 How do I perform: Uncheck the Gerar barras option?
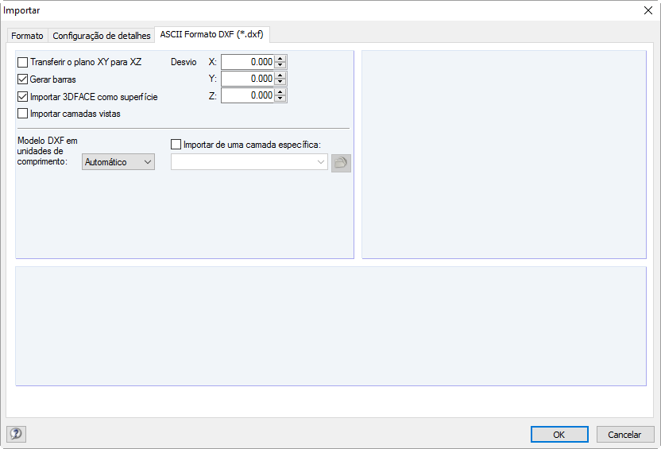[x=22, y=79]
